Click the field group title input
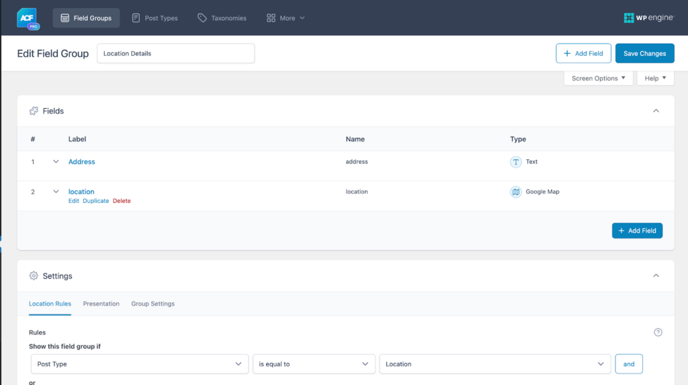This screenshot has width=688, height=385. click(176, 54)
